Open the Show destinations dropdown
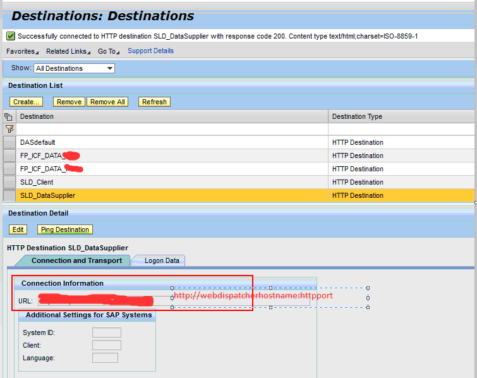The image size is (477, 378). [x=75, y=68]
